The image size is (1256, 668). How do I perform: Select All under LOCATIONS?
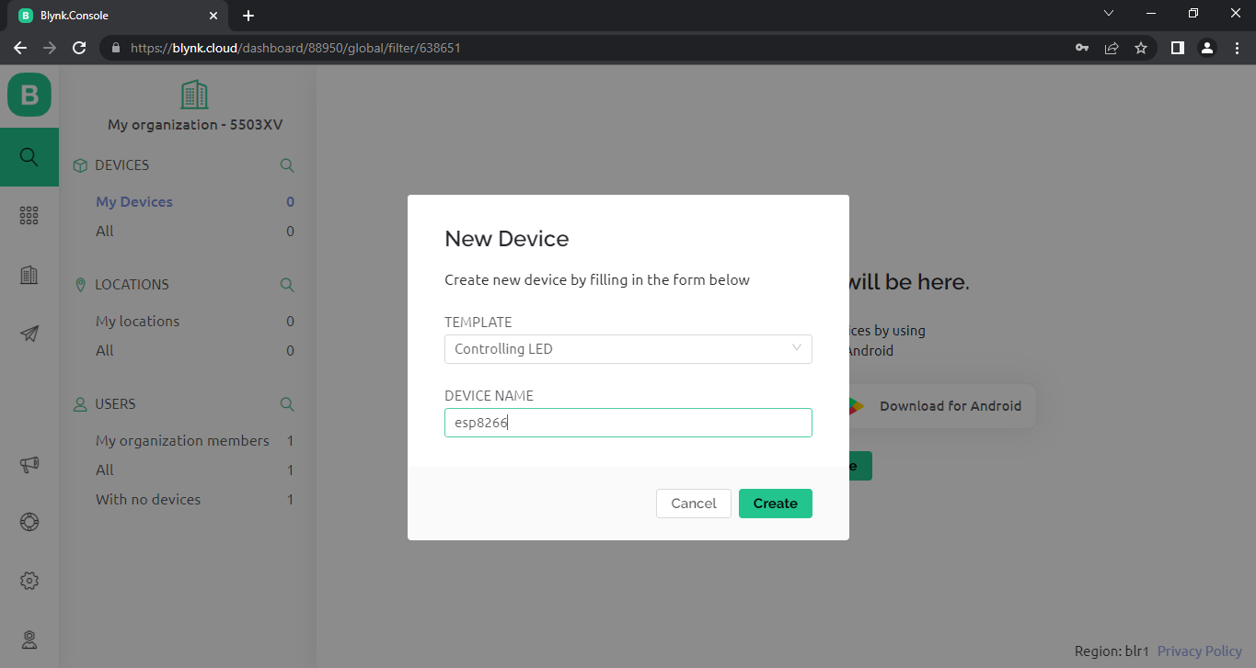click(105, 351)
